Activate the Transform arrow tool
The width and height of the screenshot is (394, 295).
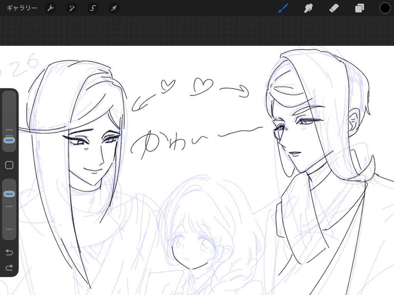coord(114,8)
